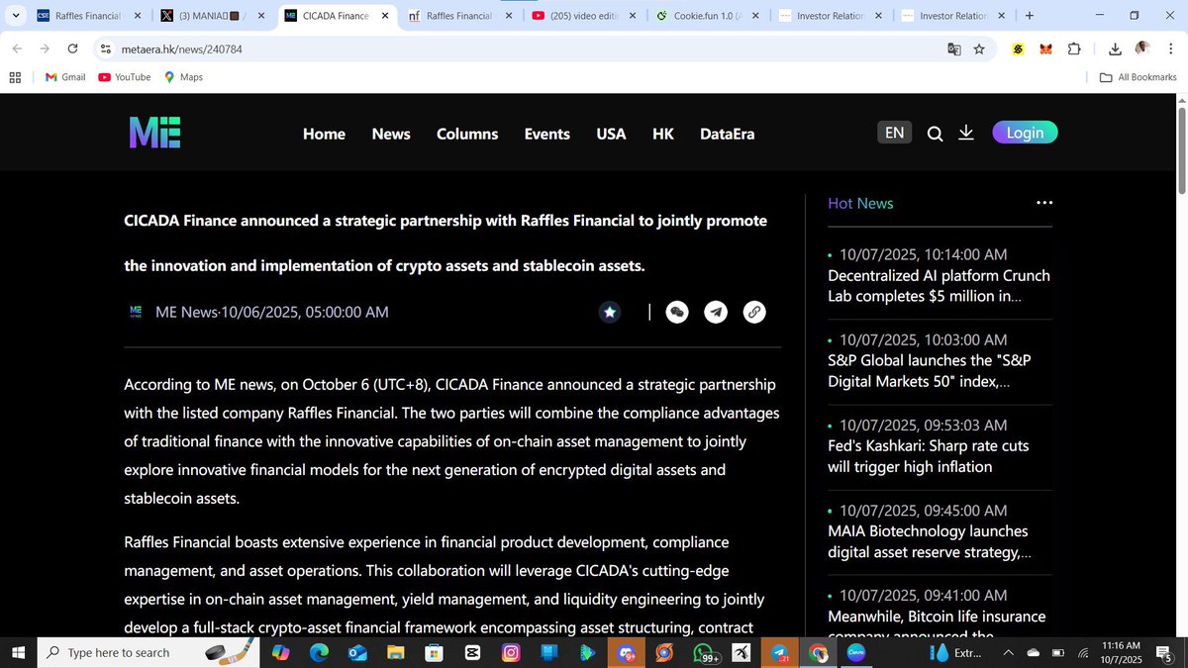Open WhatsApp from the taskbar
The image size is (1188, 668).
[704, 653]
